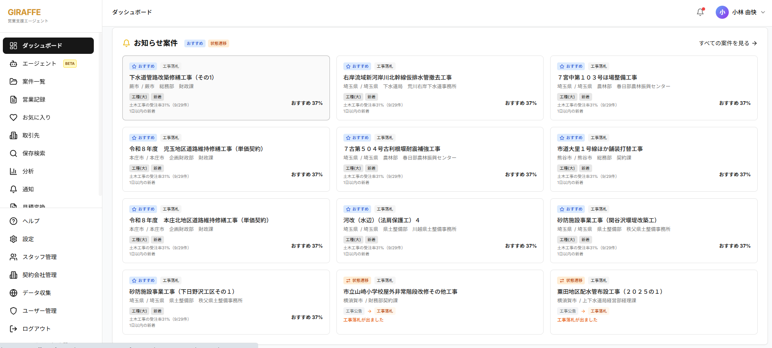The image size is (772, 348).
Task: Toggle the blue おすすめ filter tag in header
Action: [195, 44]
